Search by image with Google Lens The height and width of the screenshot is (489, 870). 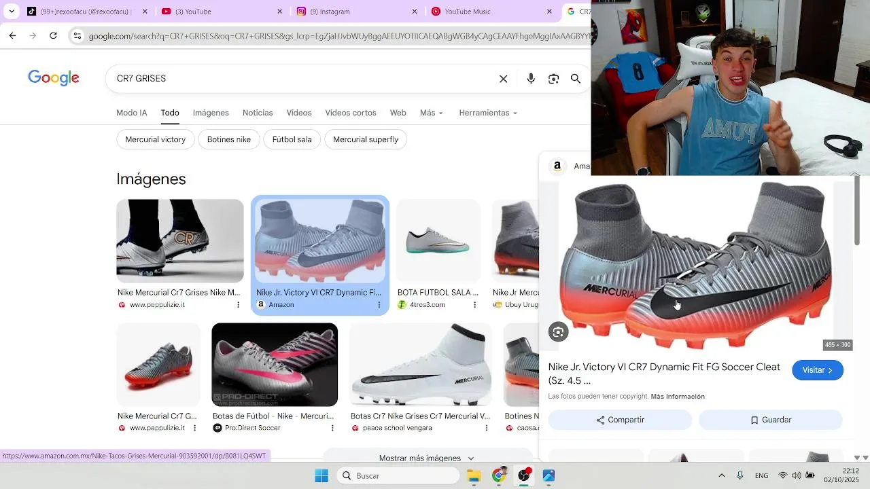click(554, 79)
